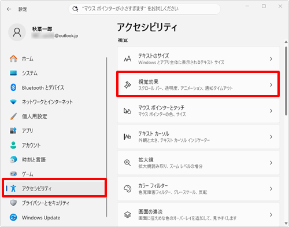
Task: Click the アカウント person icon
Action: click(x=13, y=145)
